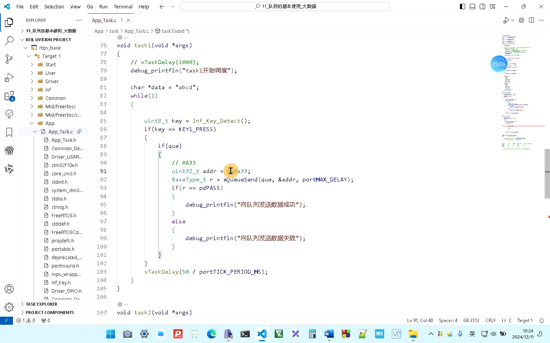This screenshot has width=550, height=343.
Task: Expand the Driver folder
Action: coord(52,81)
